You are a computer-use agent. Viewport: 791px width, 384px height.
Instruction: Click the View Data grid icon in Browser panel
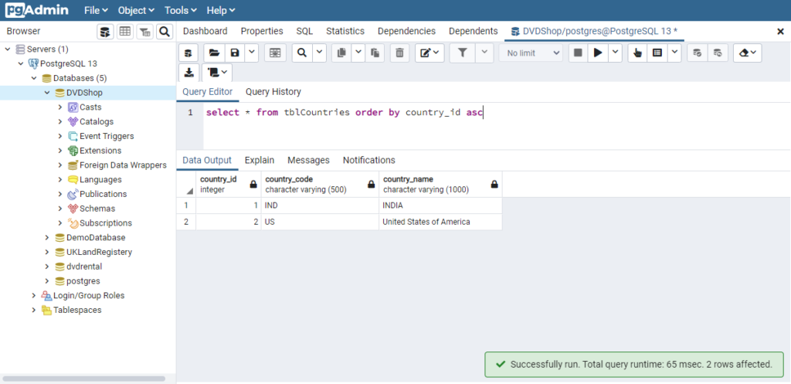pyautogui.click(x=125, y=32)
